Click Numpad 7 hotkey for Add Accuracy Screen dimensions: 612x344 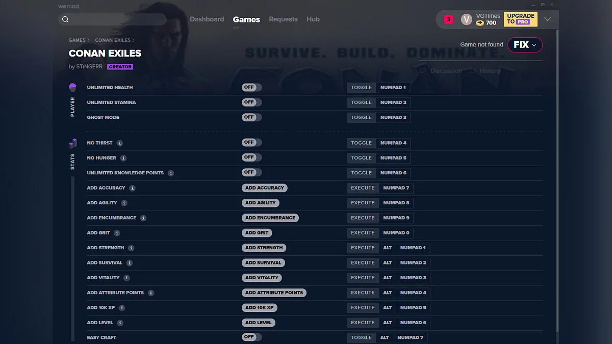[396, 188]
